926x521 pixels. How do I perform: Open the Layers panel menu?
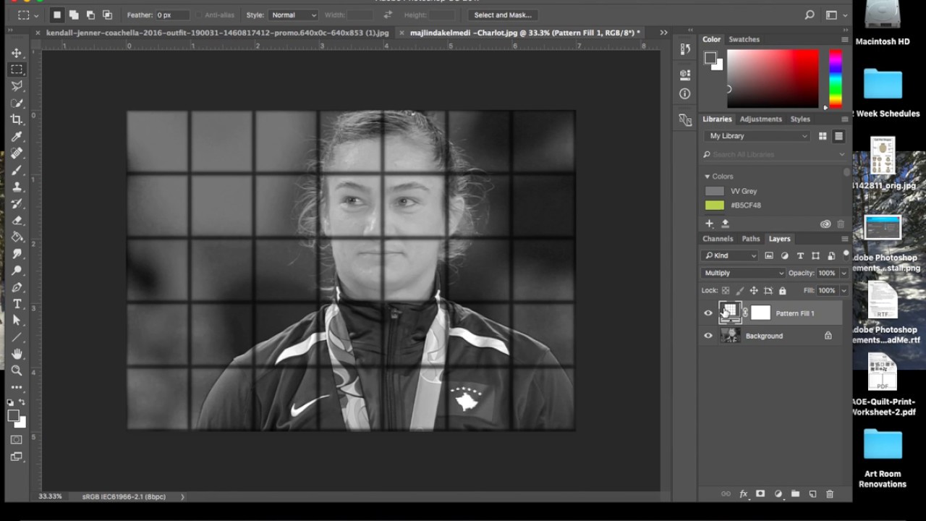pyautogui.click(x=844, y=239)
